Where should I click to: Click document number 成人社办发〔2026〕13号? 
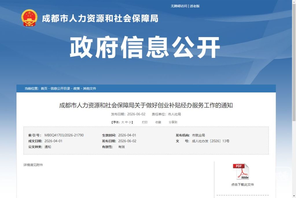click(x=211, y=141)
